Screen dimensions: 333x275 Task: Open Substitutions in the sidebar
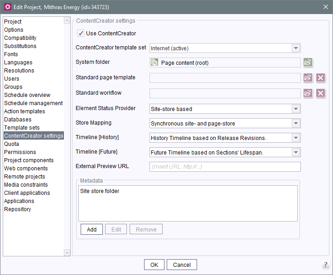point(20,46)
